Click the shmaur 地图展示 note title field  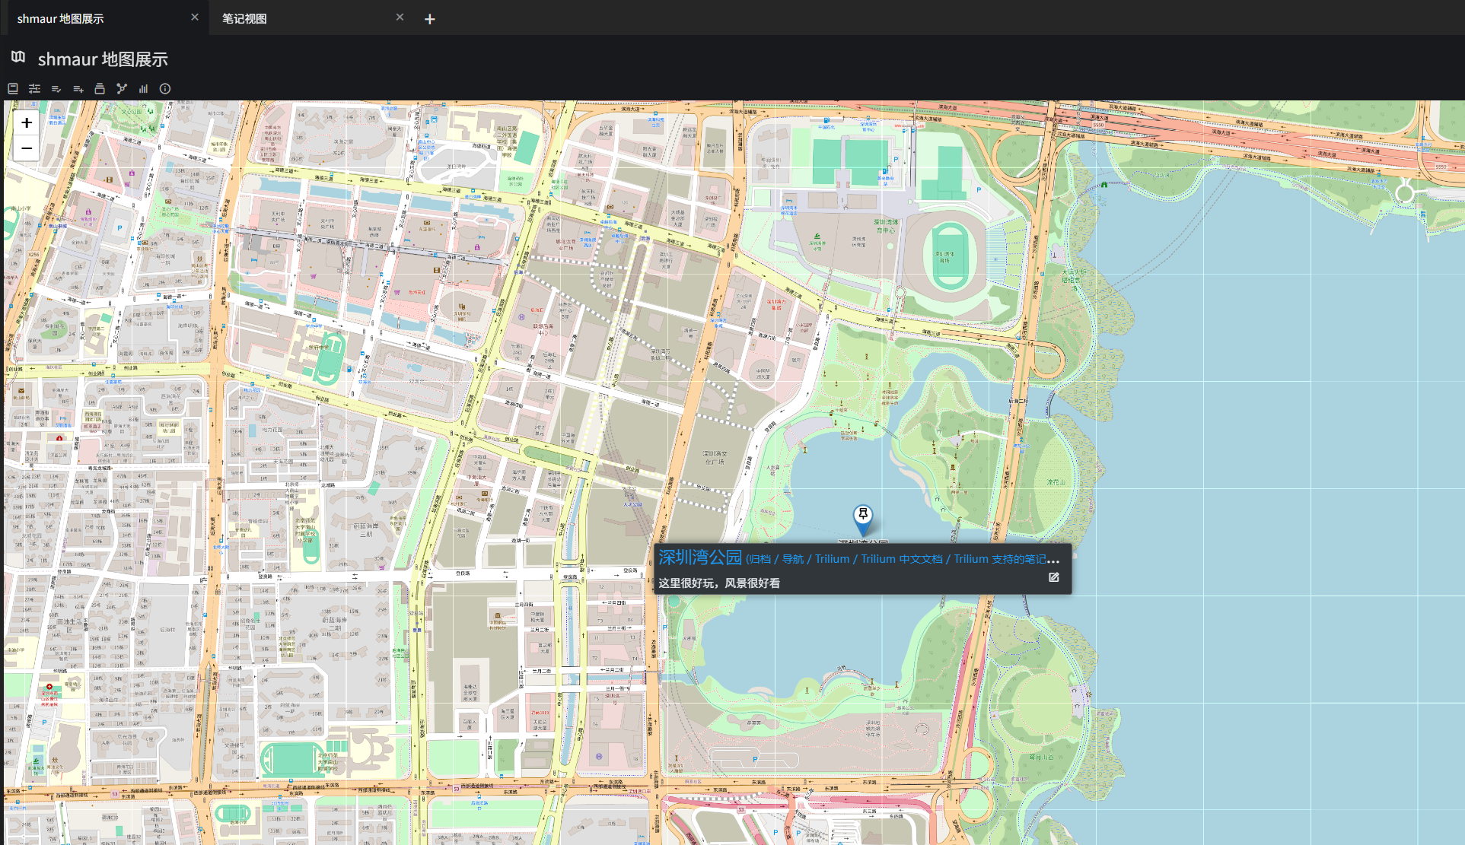click(103, 59)
